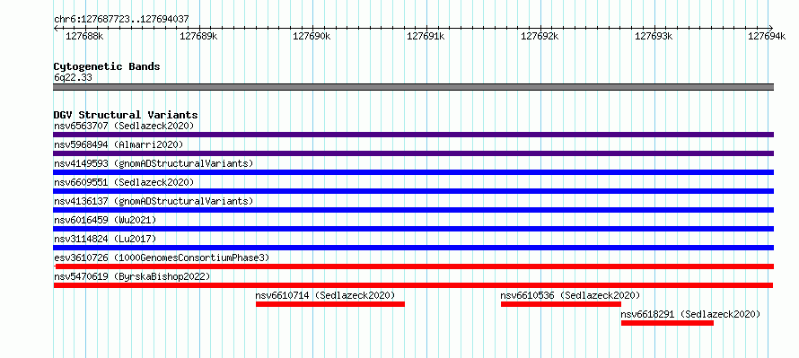Screen dimensions: 799x358
Task: Click the nsv5470619 (ByrskaBishop2022) label
Action: (132, 276)
